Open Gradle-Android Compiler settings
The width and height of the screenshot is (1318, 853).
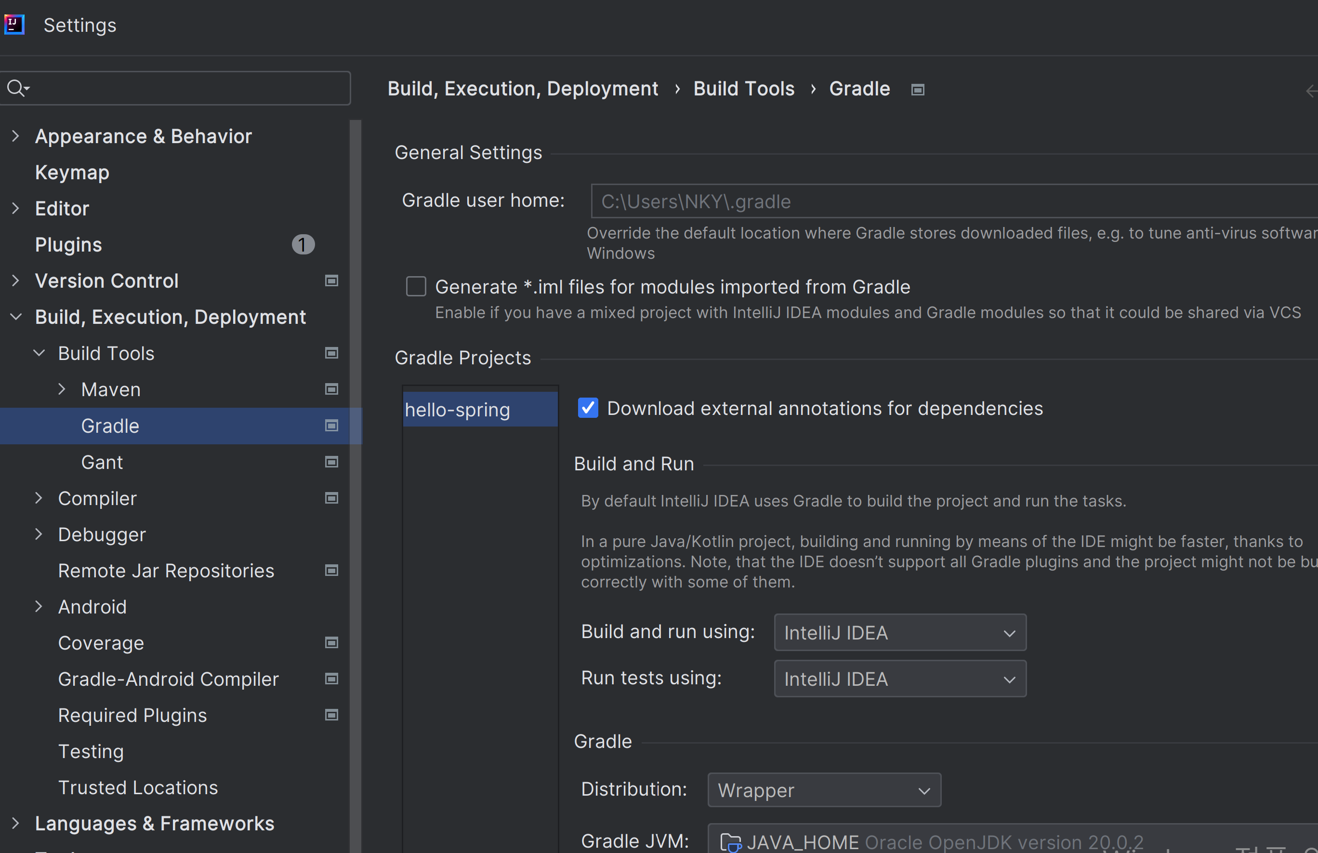click(168, 679)
